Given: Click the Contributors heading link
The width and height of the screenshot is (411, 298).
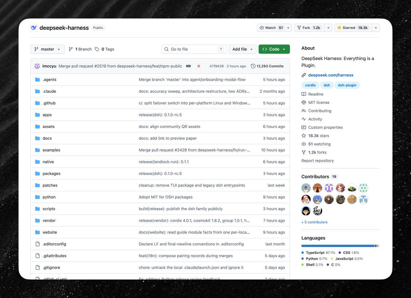Looking at the screenshot, I should click(315, 177).
